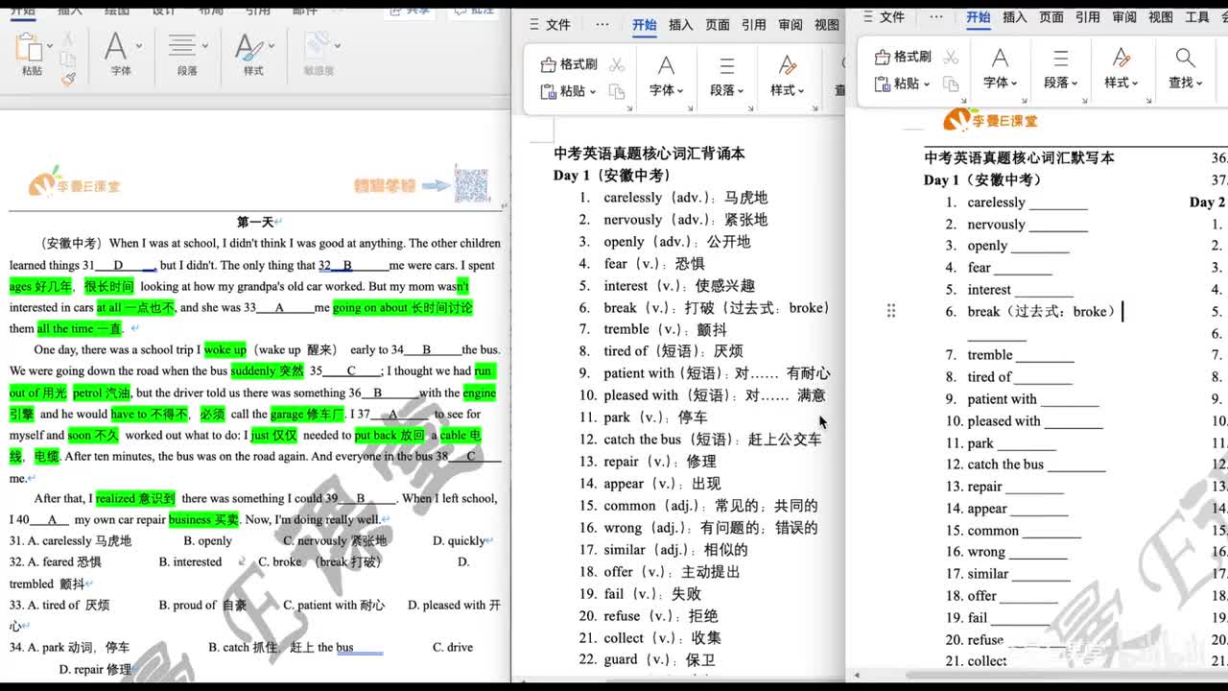Click the Copy icon in the left Word window

[x=67, y=60]
